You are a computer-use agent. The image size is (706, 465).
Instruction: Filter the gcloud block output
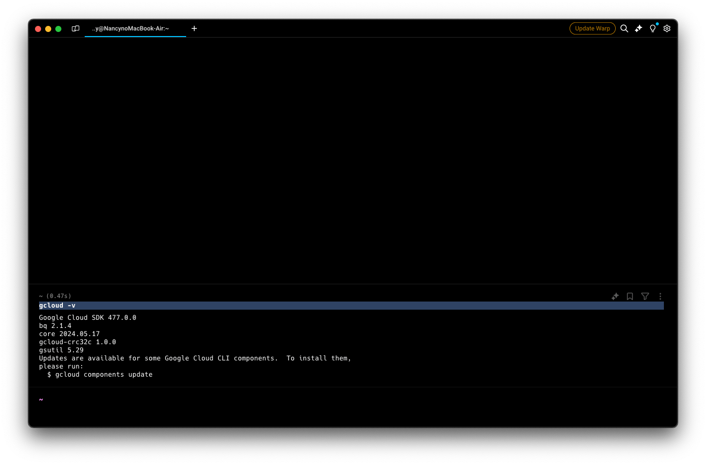[x=645, y=296]
